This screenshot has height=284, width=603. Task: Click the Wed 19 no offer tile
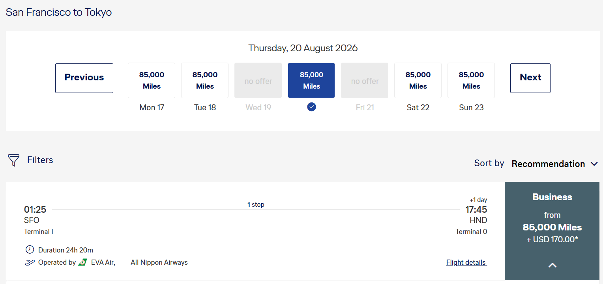(x=258, y=80)
